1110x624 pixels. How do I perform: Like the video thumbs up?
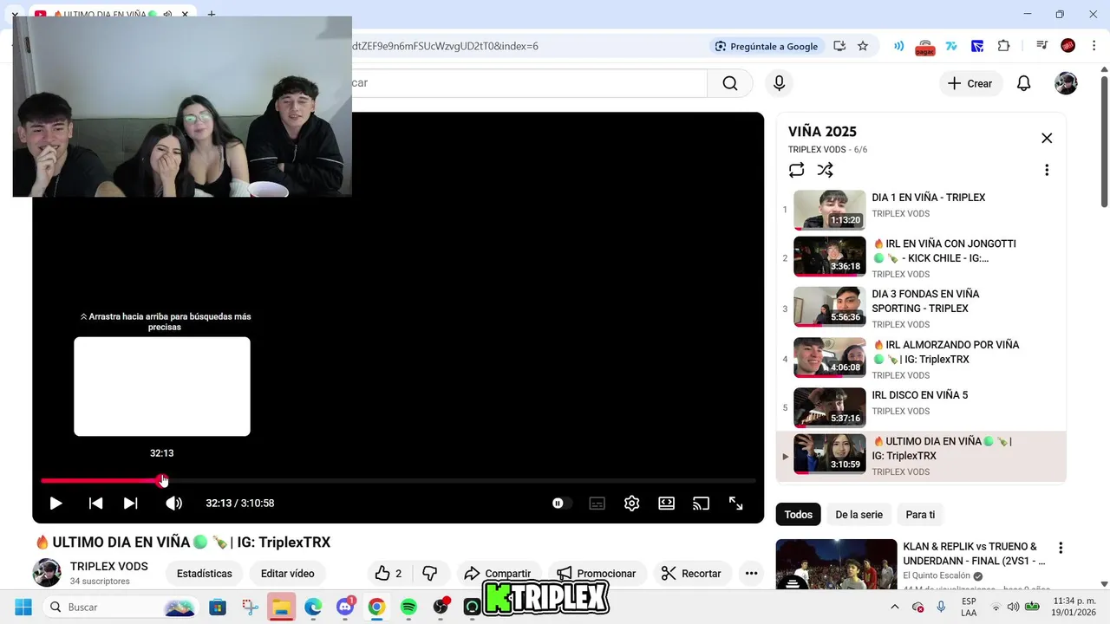click(389, 574)
